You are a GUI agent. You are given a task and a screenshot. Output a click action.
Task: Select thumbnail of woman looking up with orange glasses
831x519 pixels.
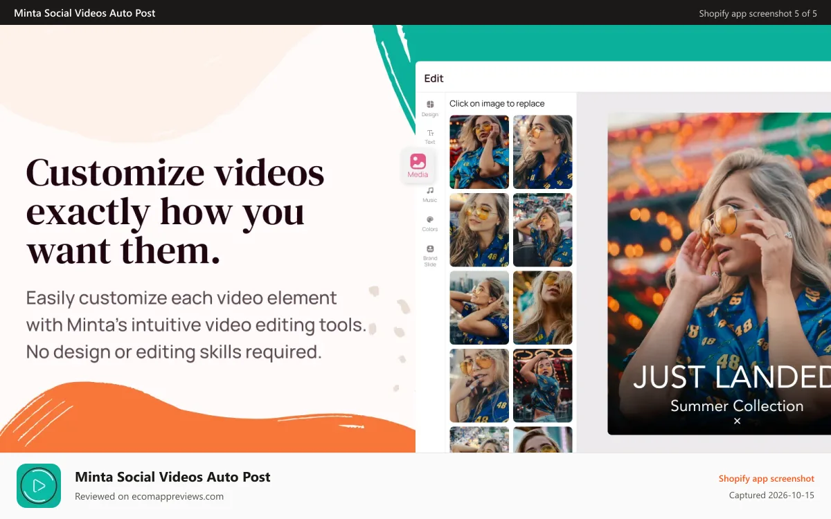[x=543, y=152]
